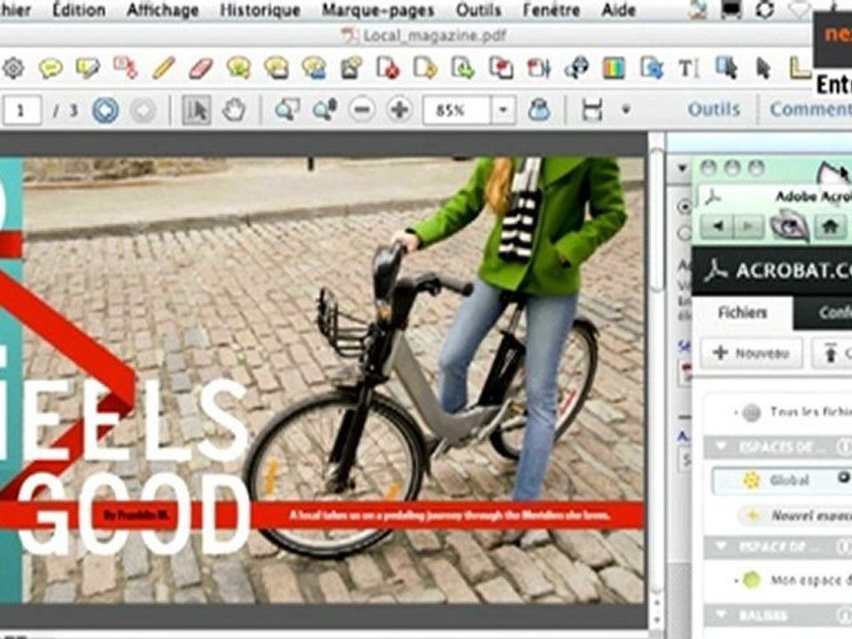
Task: Click the page number input field
Action: [x=21, y=110]
